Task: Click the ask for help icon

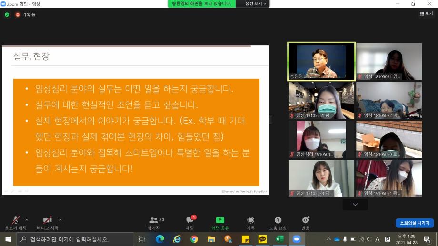Action: click(278, 222)
